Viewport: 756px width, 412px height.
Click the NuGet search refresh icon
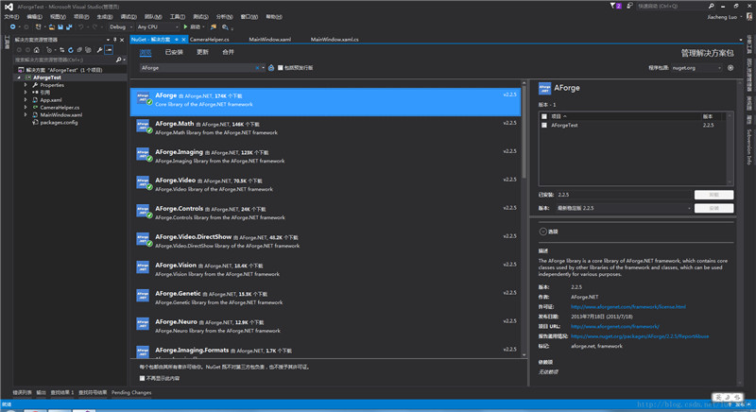(271, 68)
